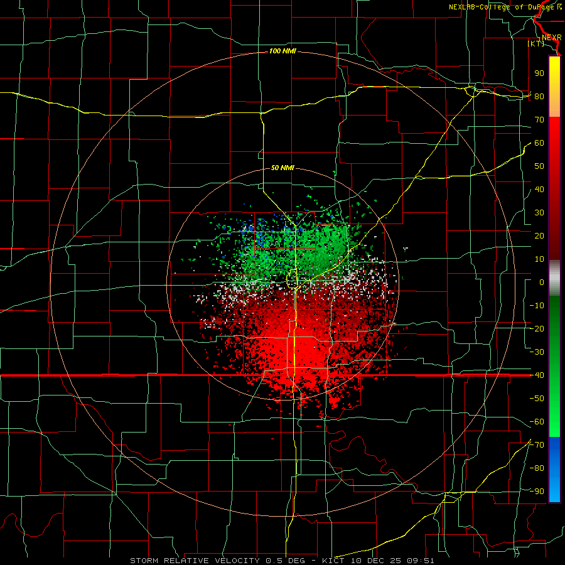This screenshot has width=565, height=565.
Task: Click the -50 value on color scale
Action: pos(537,399)
